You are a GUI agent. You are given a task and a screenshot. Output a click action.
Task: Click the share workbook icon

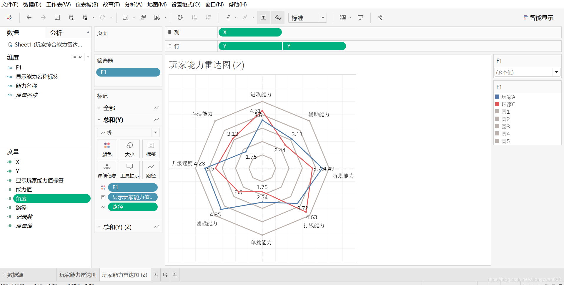380,17
